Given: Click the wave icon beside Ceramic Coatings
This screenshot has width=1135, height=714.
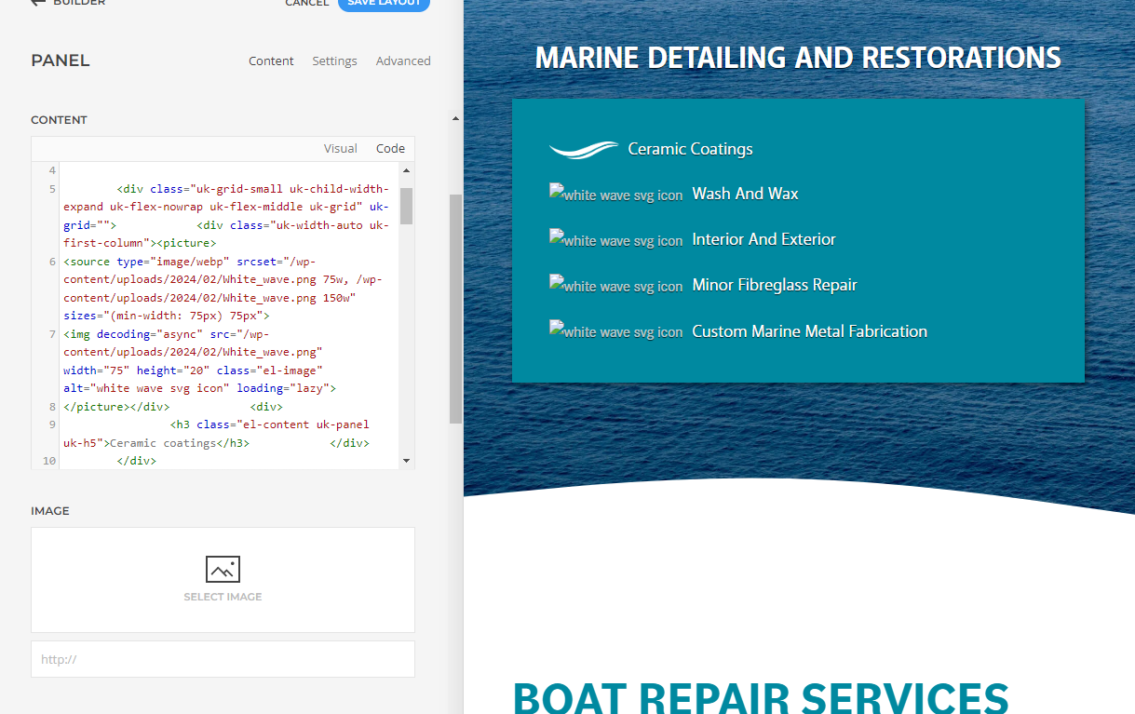Looking at the screenshot, I should pos(582,148).
